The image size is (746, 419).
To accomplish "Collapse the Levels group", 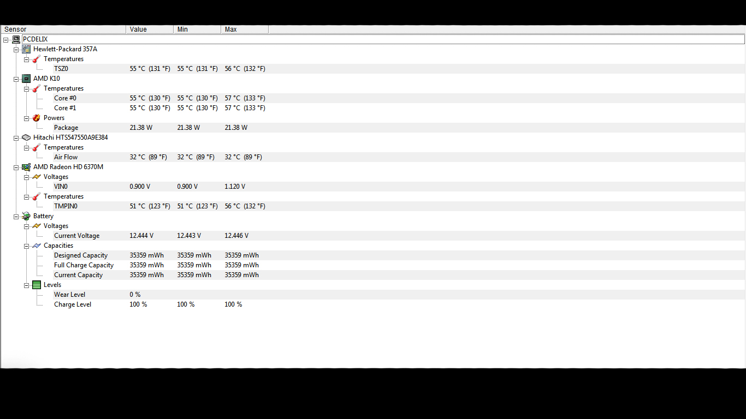I will click(x=26, y=285).
